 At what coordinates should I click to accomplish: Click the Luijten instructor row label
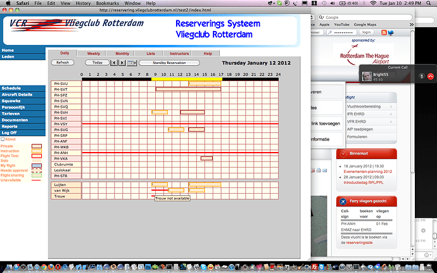pos(66,185)
